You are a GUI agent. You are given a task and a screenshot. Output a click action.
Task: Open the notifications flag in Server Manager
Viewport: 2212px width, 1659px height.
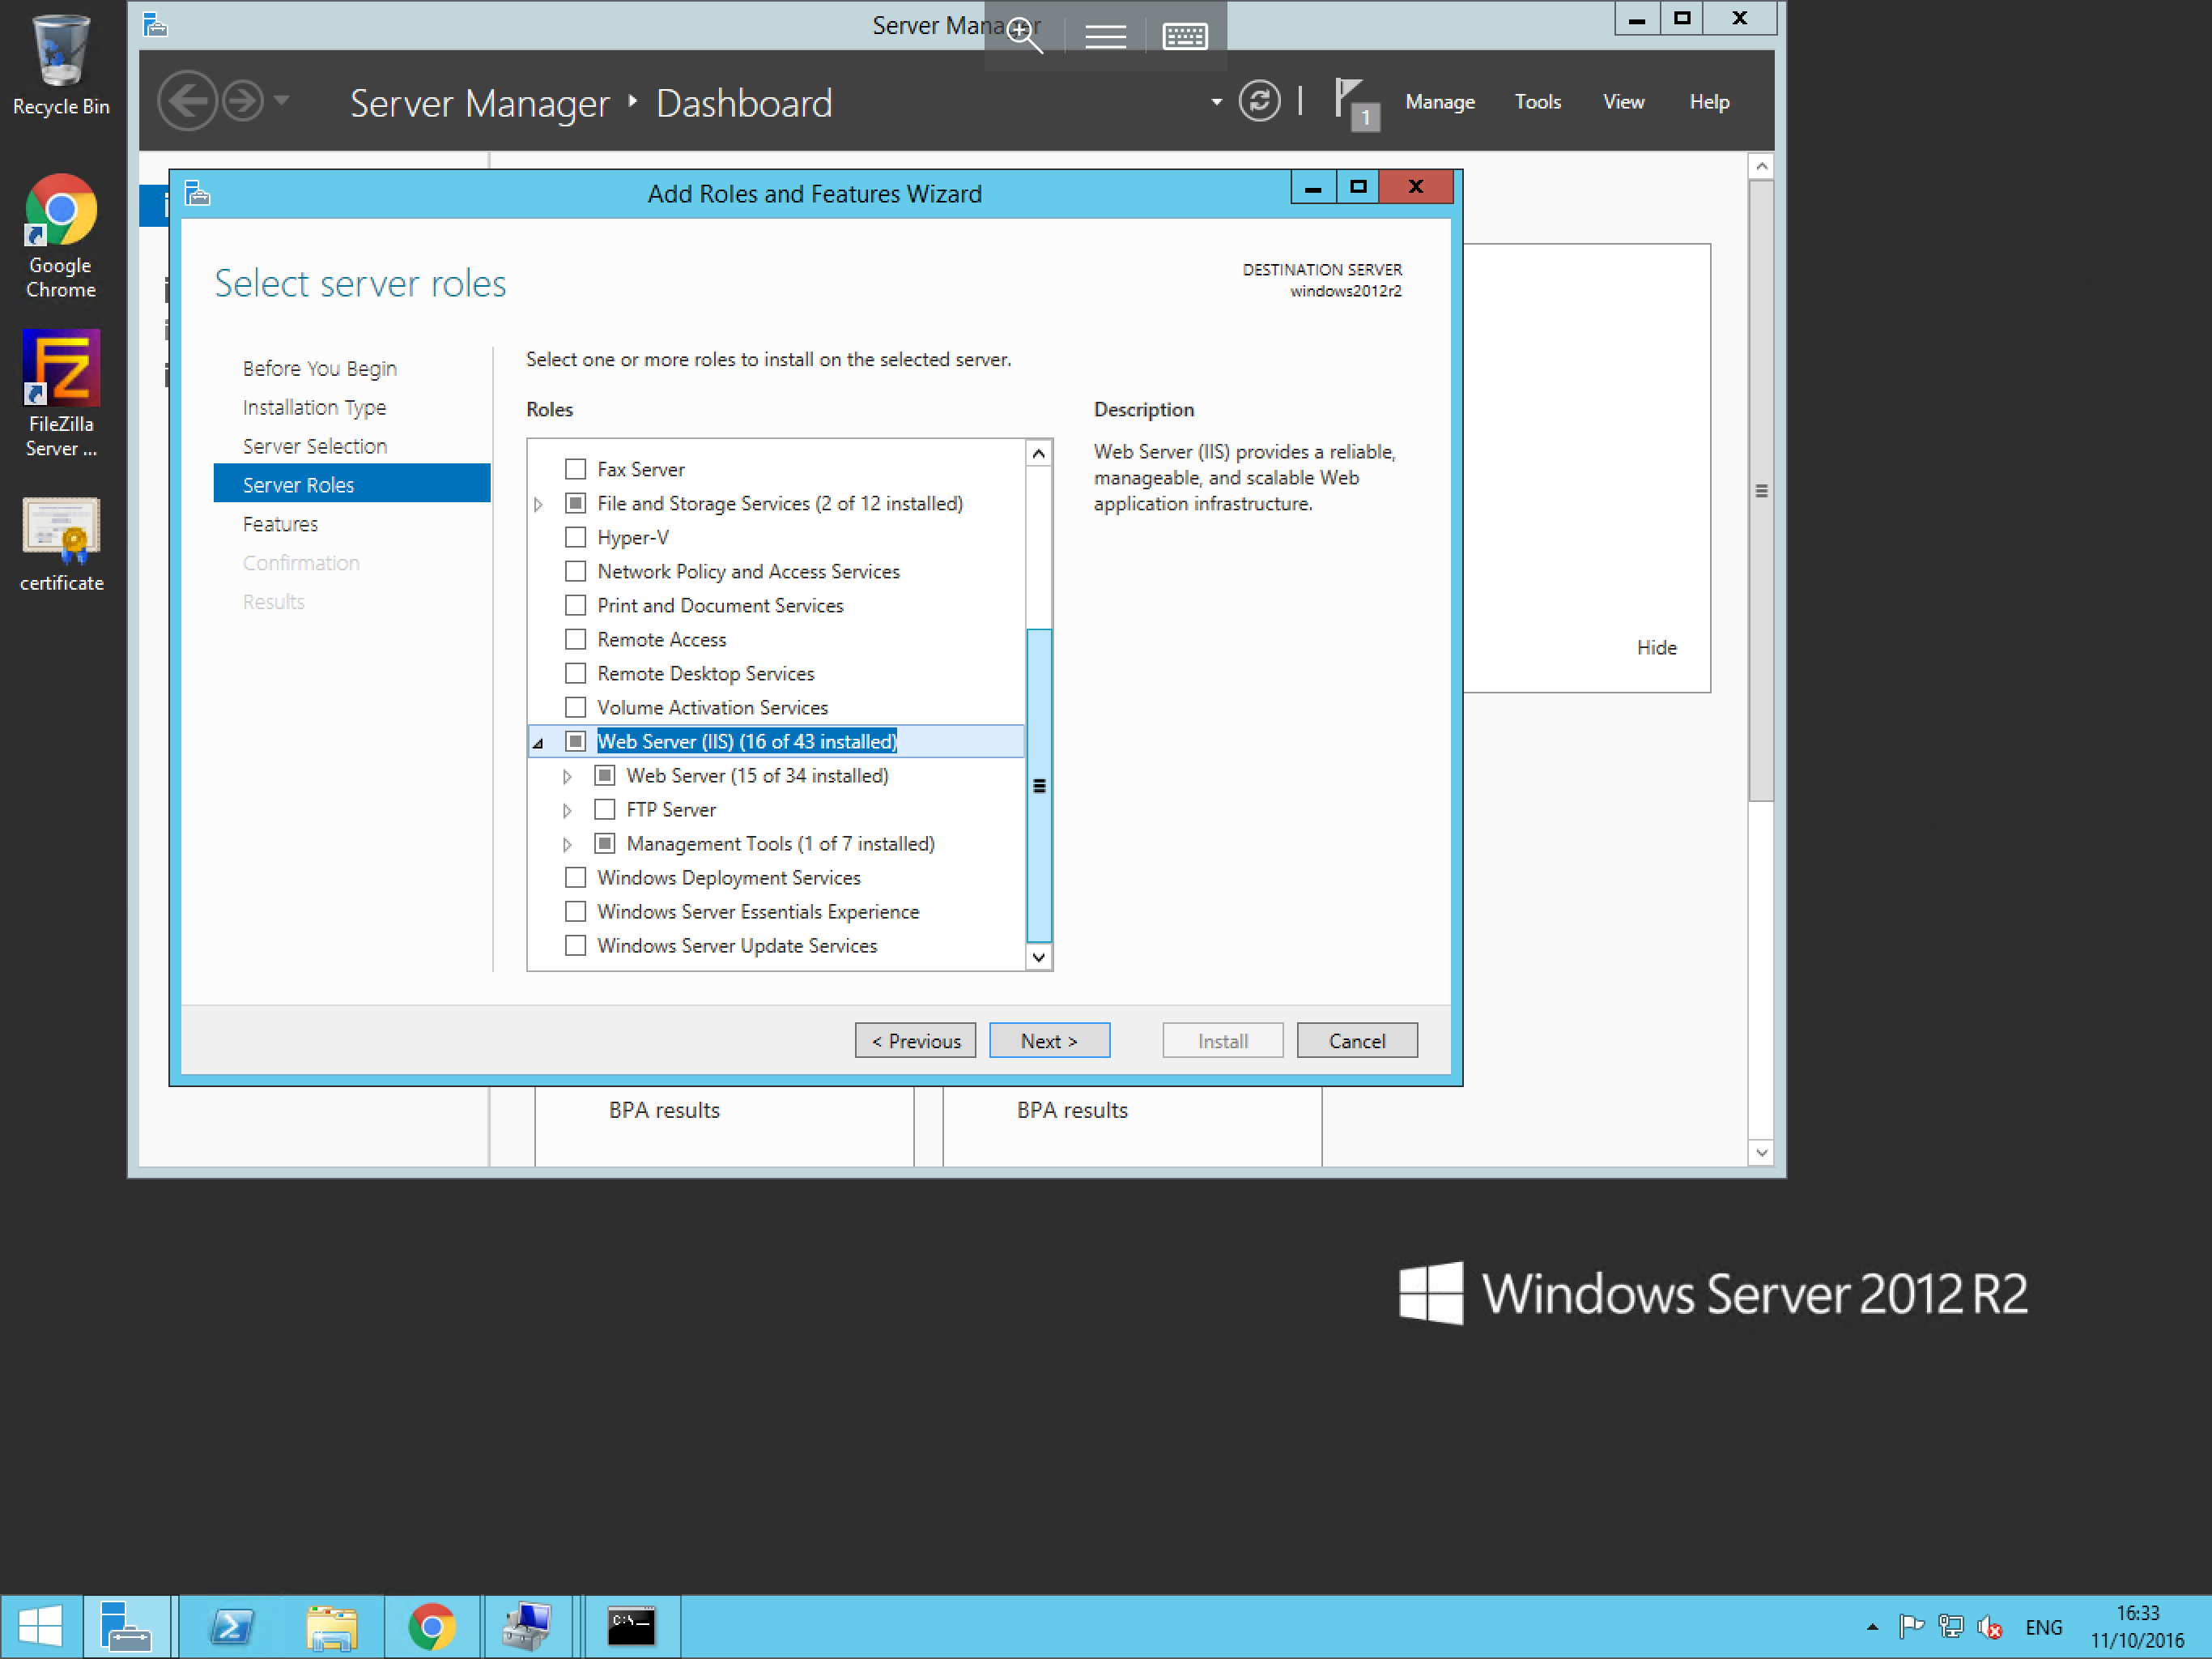(x=1356, y=104)
